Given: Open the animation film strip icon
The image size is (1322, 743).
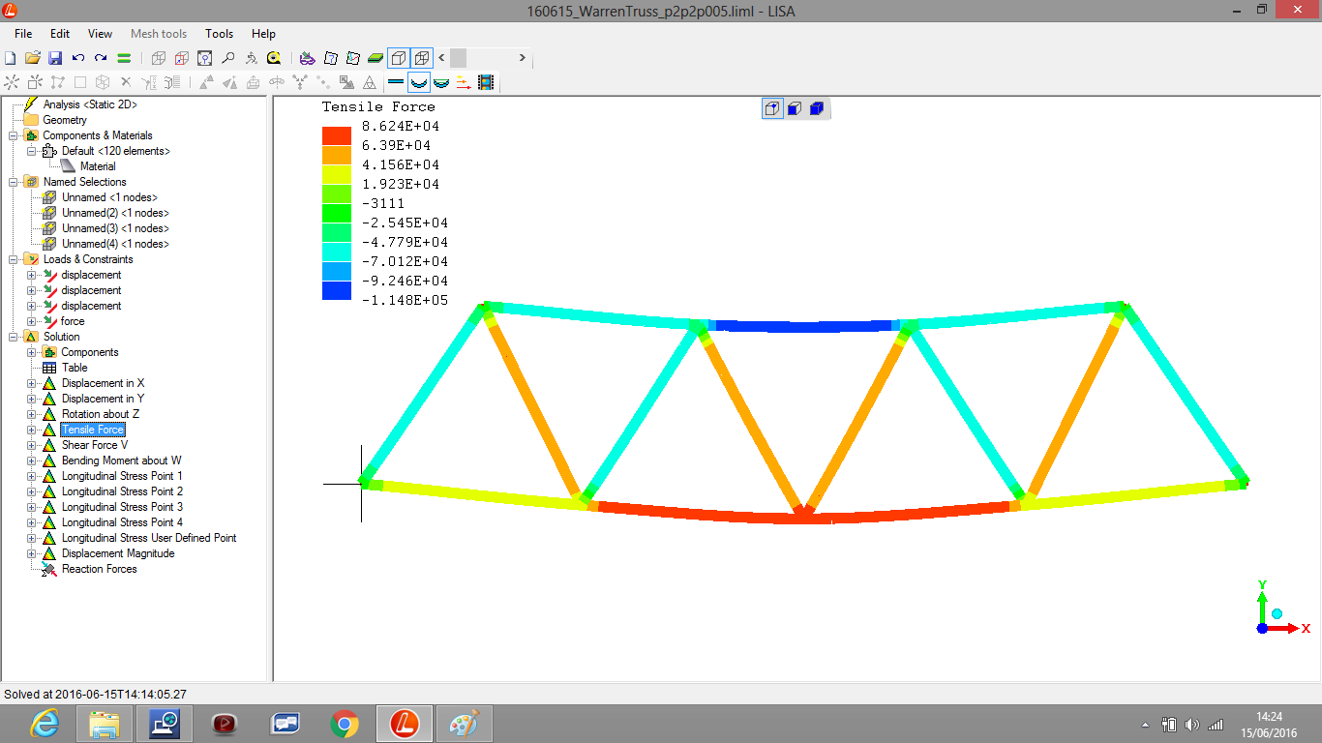Looking at the screenshot, I should (x=486, y=83).
